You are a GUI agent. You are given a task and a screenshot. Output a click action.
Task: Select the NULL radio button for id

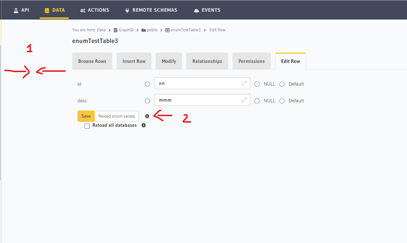click(257, 84)
